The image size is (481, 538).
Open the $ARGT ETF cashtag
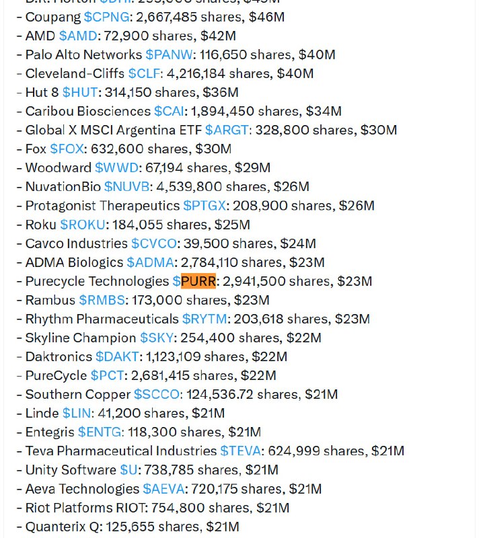tap(227, 130)
